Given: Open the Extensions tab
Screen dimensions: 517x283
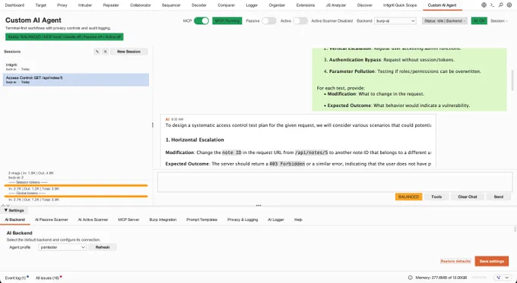Looking at the screenshot, I should click(x=306, y=5).
